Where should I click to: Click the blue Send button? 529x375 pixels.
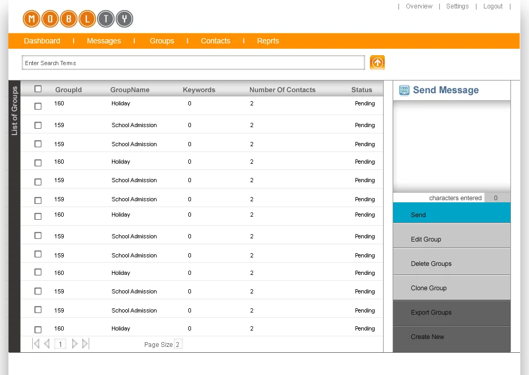click(x=452, y=213)
